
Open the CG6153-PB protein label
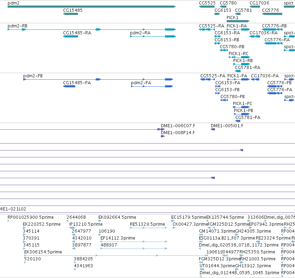coord(227,90)
